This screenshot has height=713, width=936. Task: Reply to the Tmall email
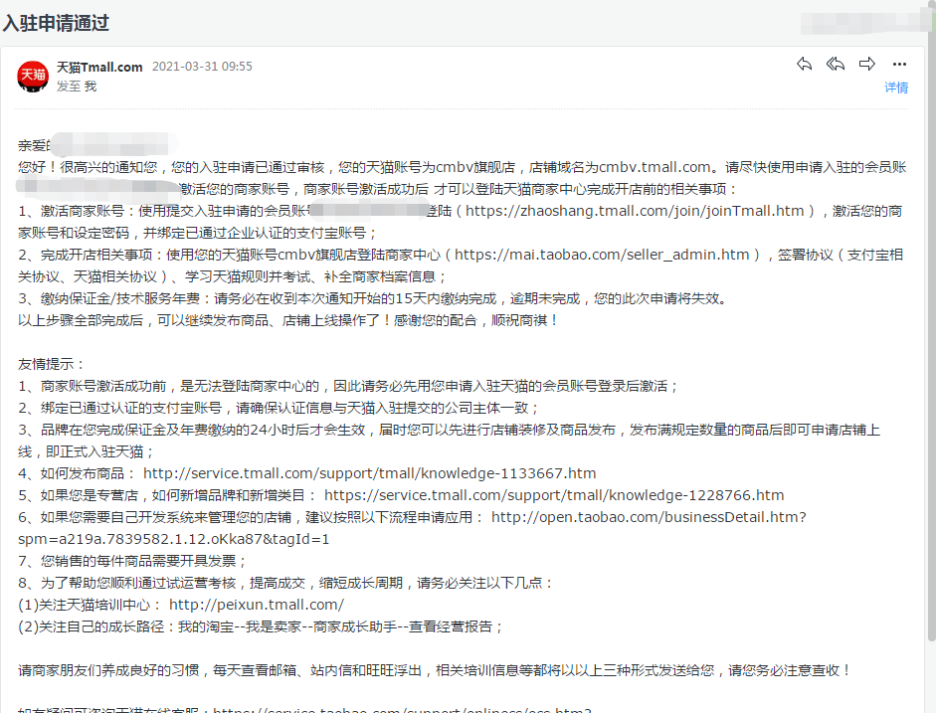tap(804, 64)
